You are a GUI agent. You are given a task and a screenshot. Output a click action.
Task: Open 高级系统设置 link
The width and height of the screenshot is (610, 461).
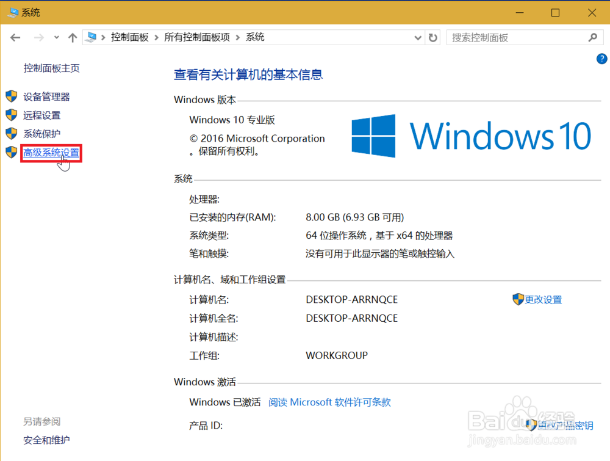(51, 152)
